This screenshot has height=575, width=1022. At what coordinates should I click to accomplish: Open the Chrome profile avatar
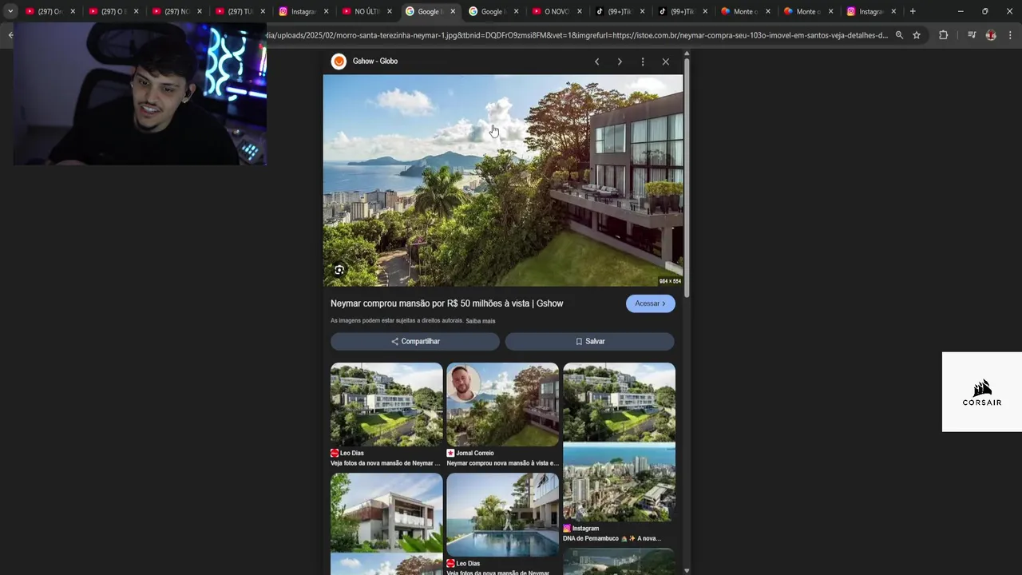pos(991,35)
